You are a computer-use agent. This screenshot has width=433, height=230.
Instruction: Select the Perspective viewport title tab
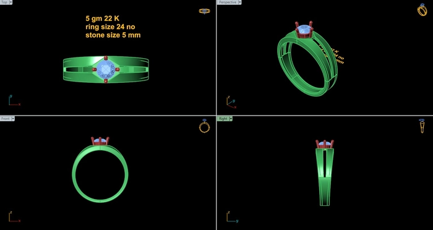tap(228, 2)
